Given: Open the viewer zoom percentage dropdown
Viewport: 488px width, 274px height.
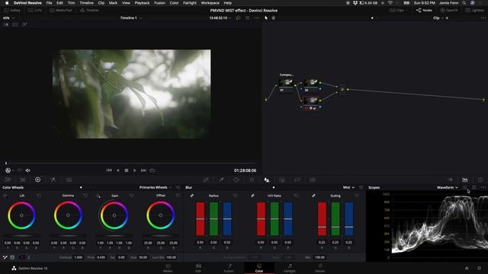Looking at the screenshot, I should (x=8, y=18).
